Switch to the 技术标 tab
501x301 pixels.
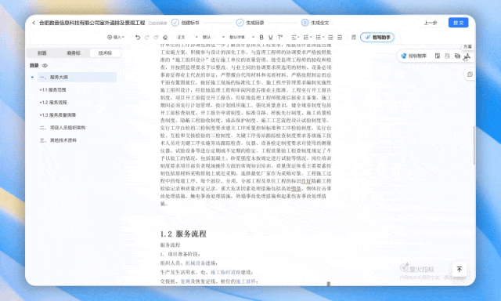pos(105,53)
